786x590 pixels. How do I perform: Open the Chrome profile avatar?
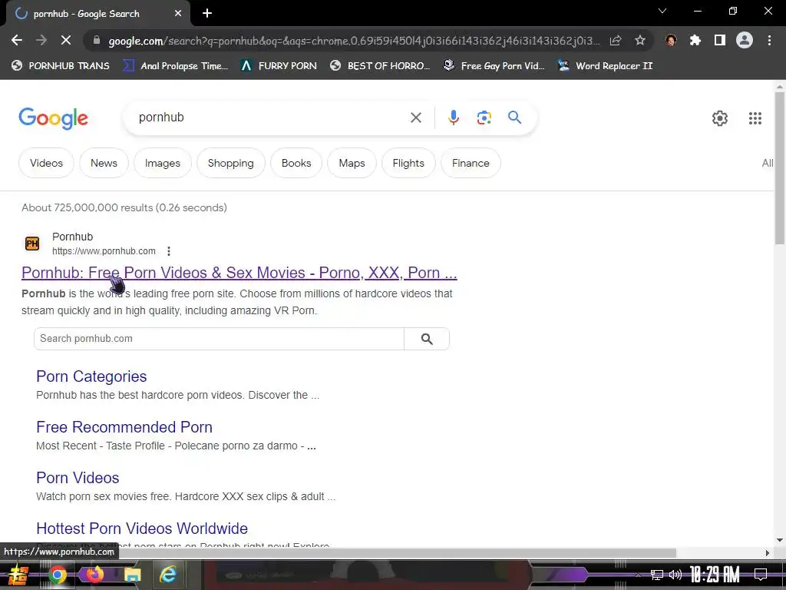(745, 40)
